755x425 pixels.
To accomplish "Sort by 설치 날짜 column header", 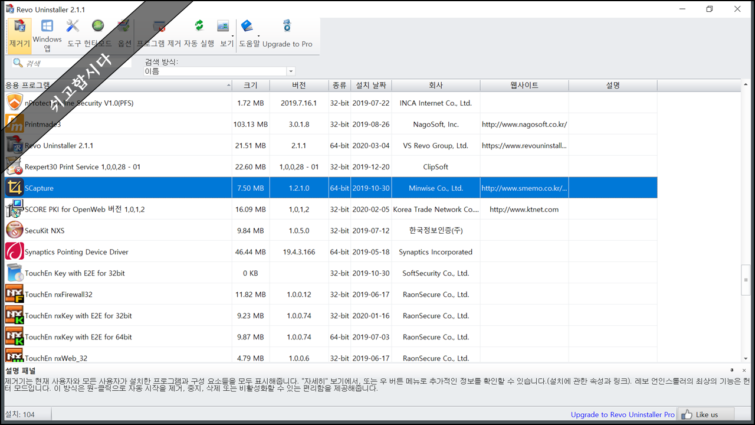I will pyautogui.click(x=371, y=86).
